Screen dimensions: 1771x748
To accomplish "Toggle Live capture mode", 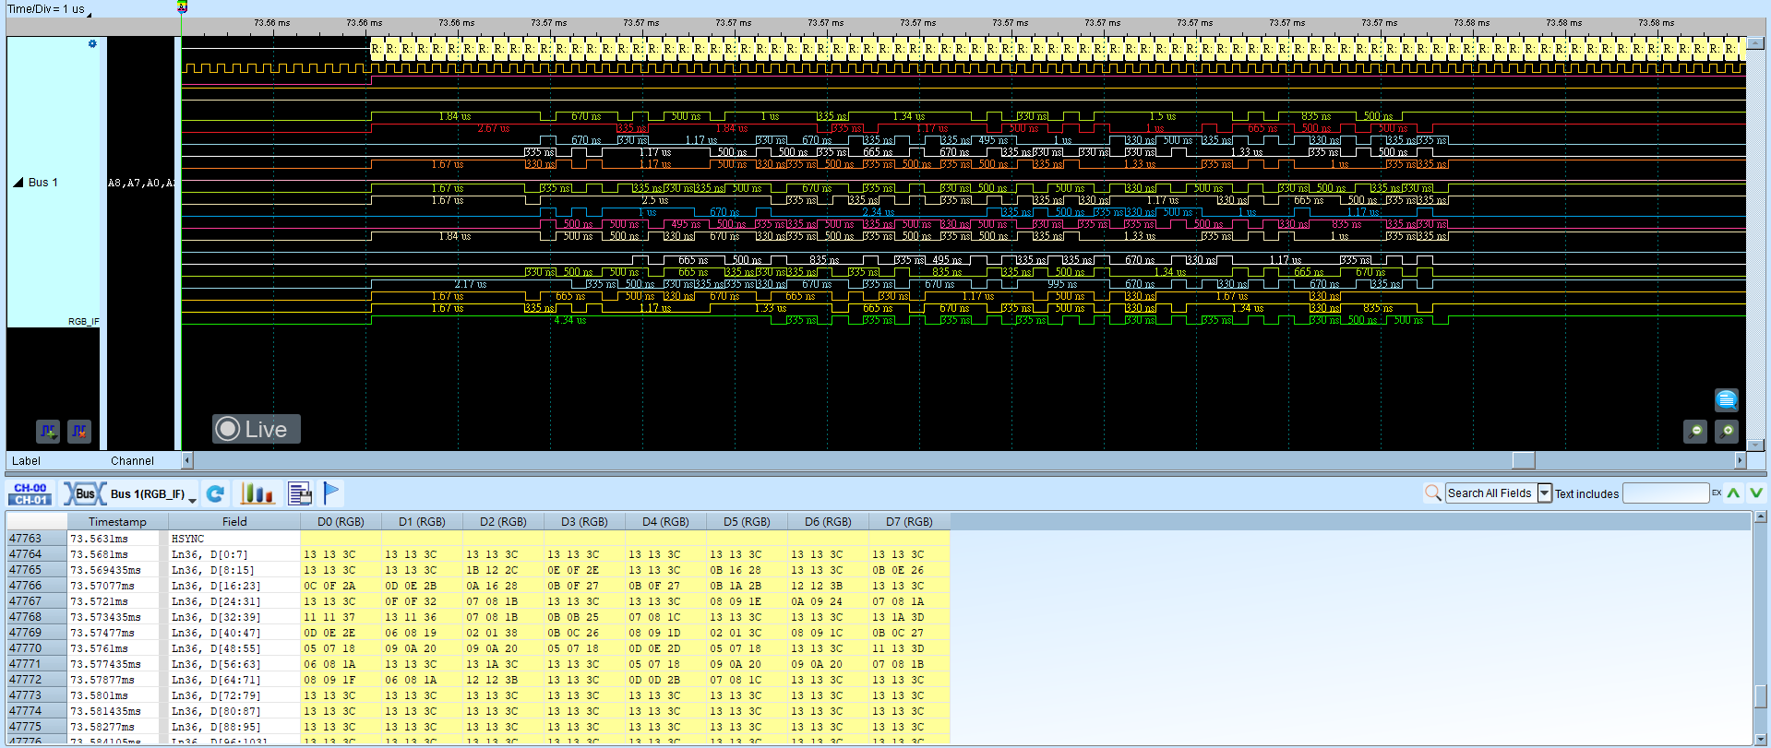I will pos(257,429).
